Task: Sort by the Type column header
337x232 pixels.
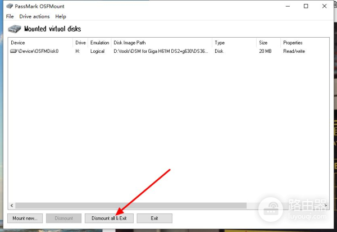Action: (233, 43)
